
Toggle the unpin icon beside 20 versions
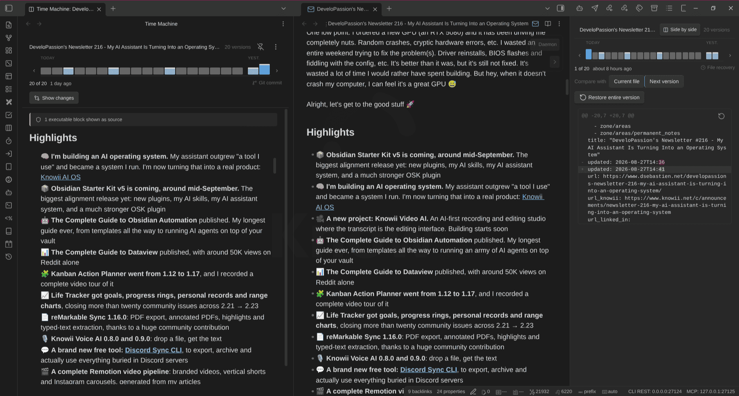click(x=260, y=47)
